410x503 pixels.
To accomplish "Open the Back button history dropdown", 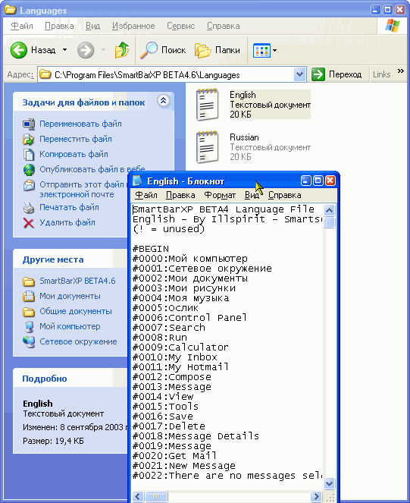I will pos(64,50).
